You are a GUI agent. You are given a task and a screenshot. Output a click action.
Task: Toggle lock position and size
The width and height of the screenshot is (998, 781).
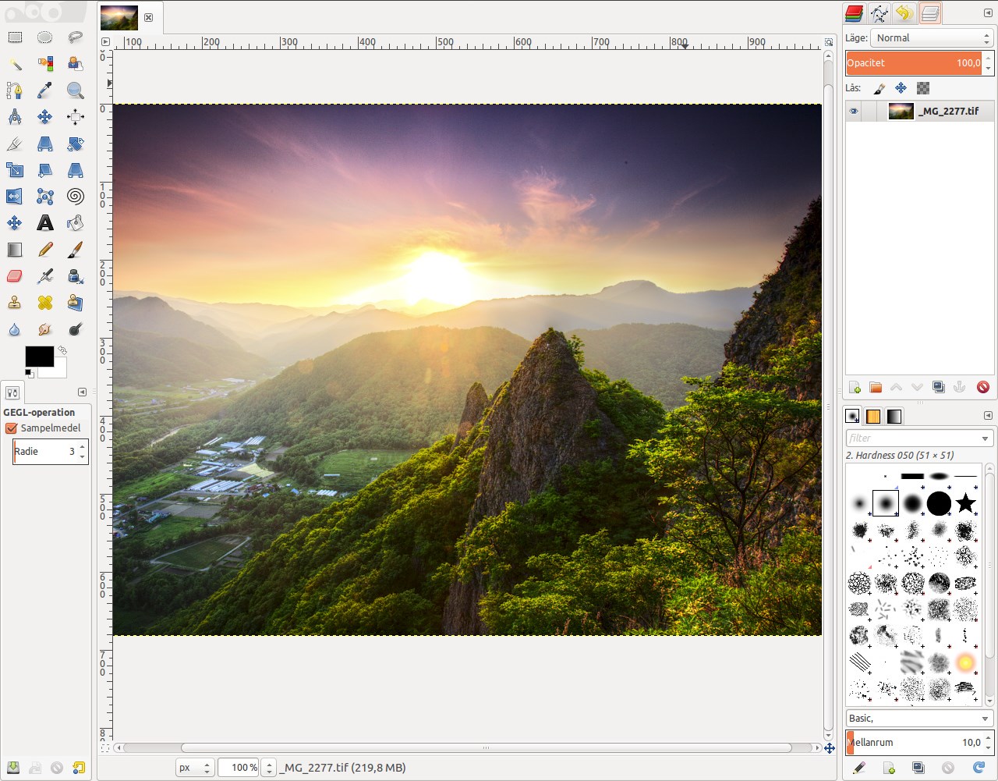pyautogui.click(x=901, y=88)
